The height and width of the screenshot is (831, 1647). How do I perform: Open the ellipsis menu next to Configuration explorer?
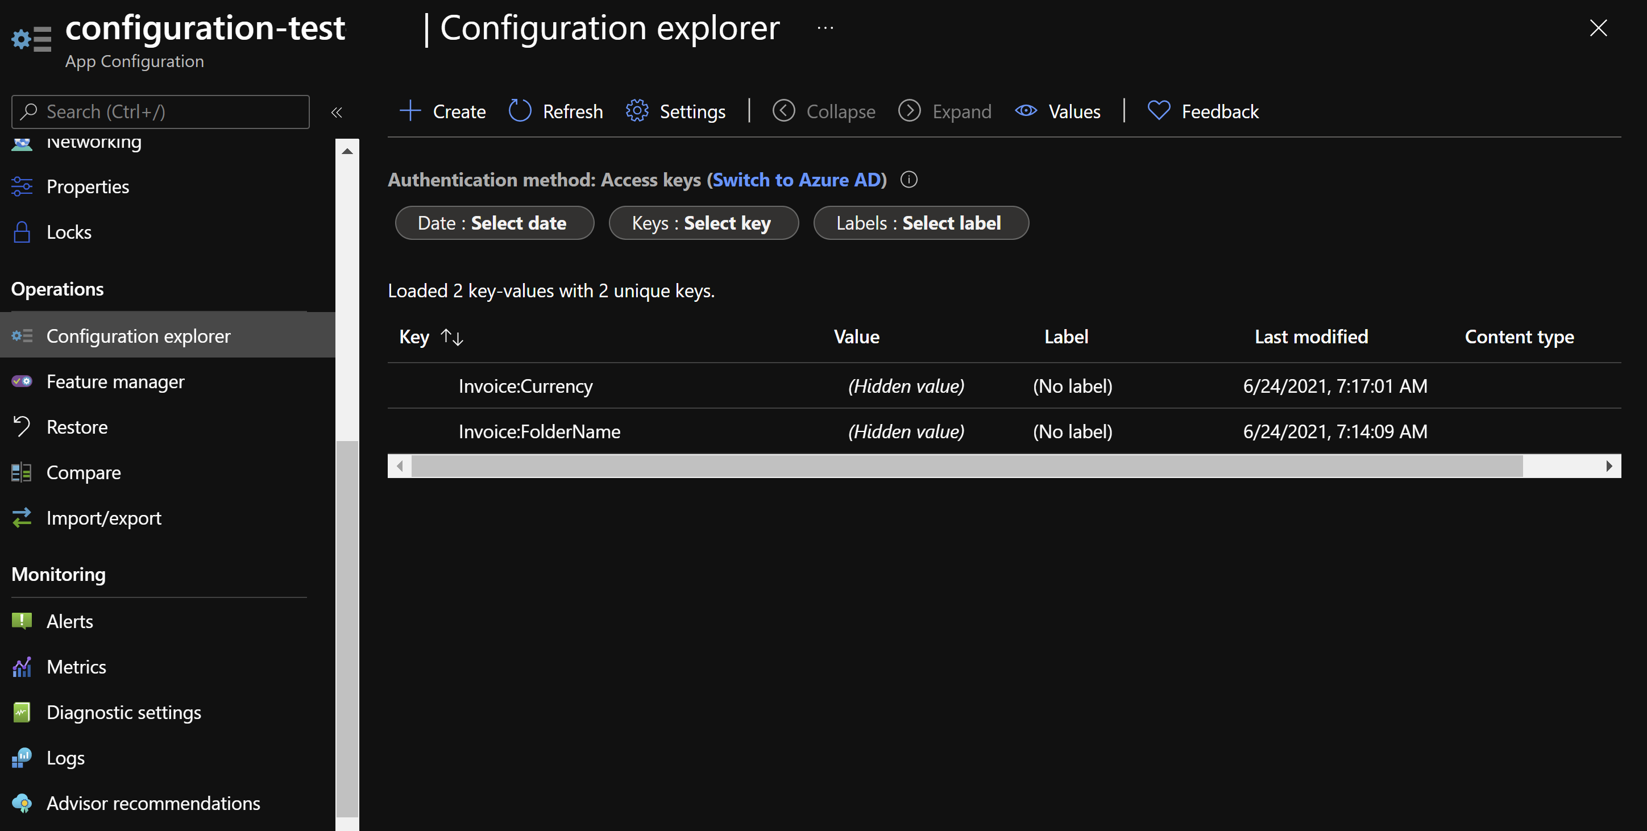(x=825, y=27)
